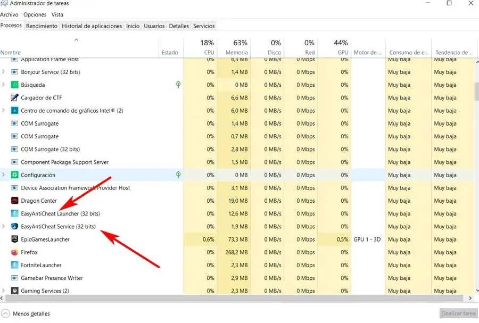Switch to the Rendimiento tab
Screen dimensions: 479x323
(42, 26)
